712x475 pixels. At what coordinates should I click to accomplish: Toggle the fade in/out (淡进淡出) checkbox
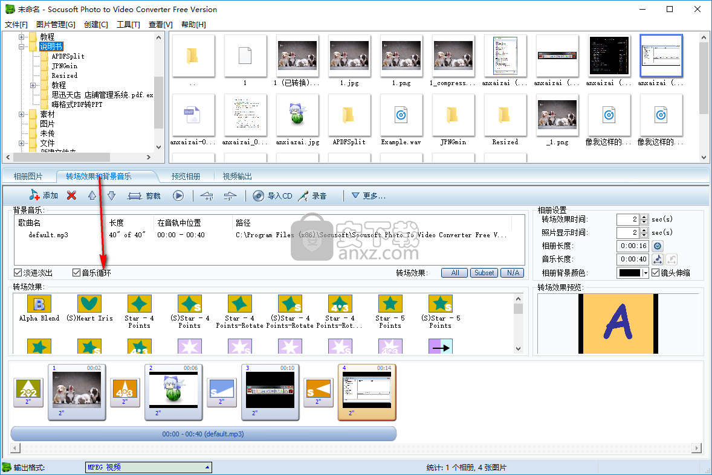coord(18,272)
